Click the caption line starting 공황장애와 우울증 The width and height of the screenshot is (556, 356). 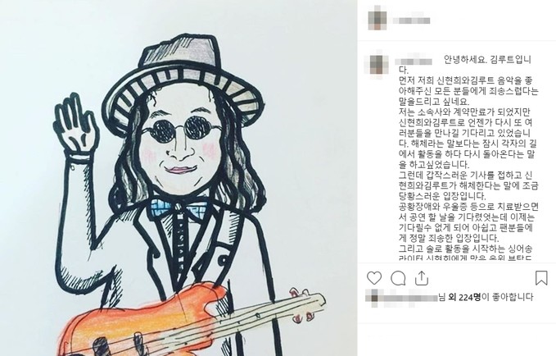[x=468, y=207]
